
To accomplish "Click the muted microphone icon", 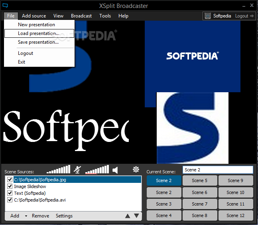I will pos(77,170).
